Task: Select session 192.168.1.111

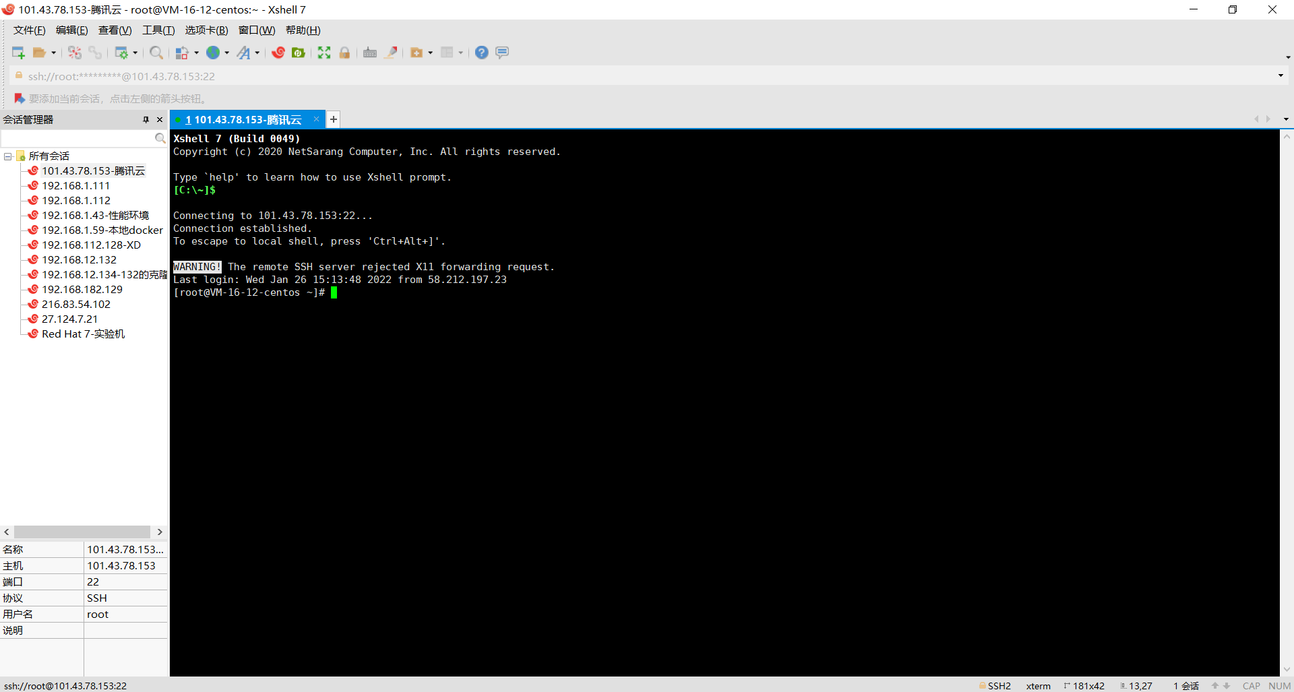Action: [75, 186]
